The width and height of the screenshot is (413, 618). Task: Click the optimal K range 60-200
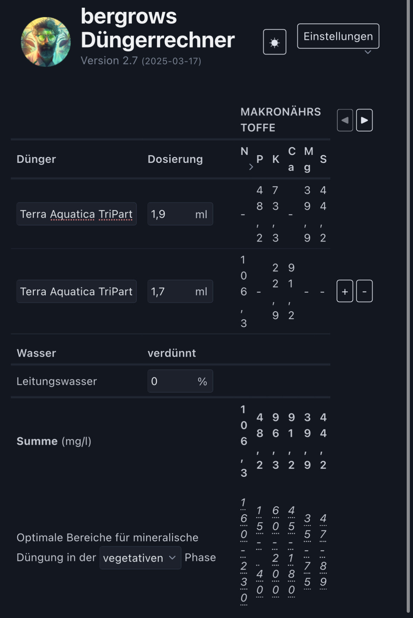click(276, 550)
